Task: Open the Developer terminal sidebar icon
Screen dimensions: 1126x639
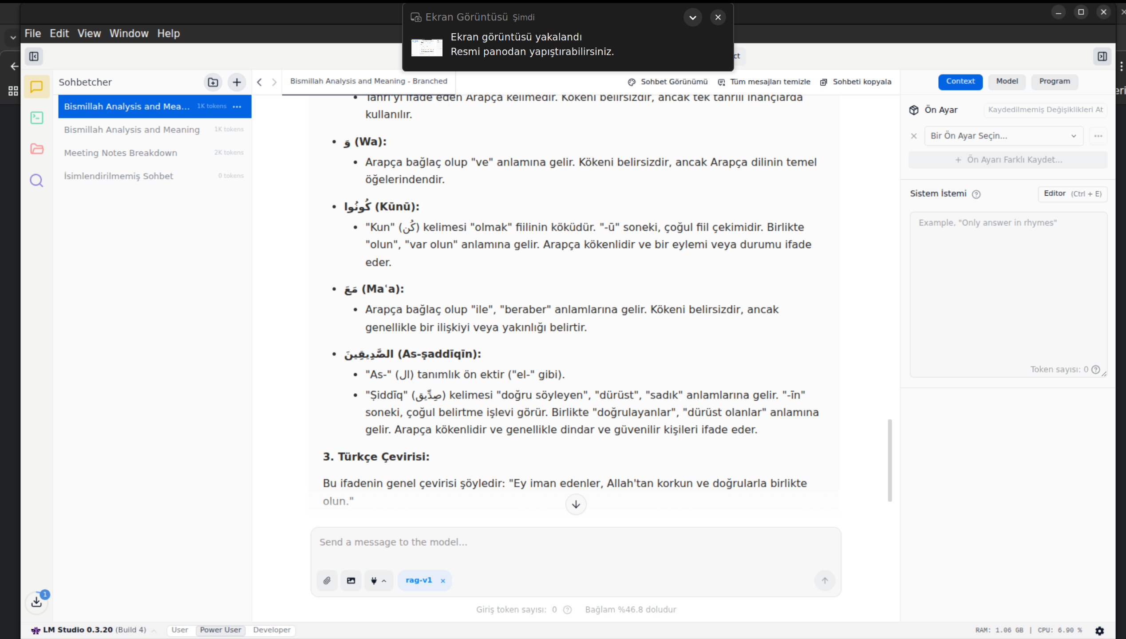Action: (x=36, y=118)
